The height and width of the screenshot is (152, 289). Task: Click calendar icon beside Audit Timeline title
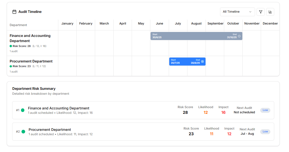tap(14, 12)
